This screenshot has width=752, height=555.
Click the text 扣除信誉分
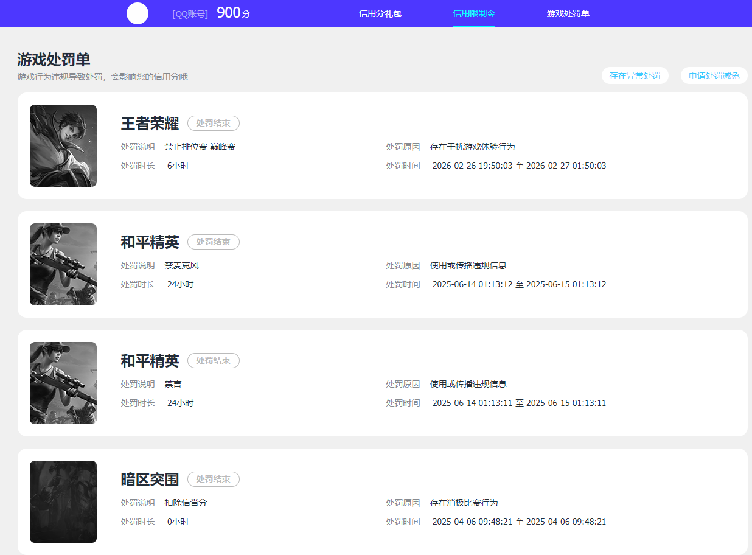(x=186, y=503)
